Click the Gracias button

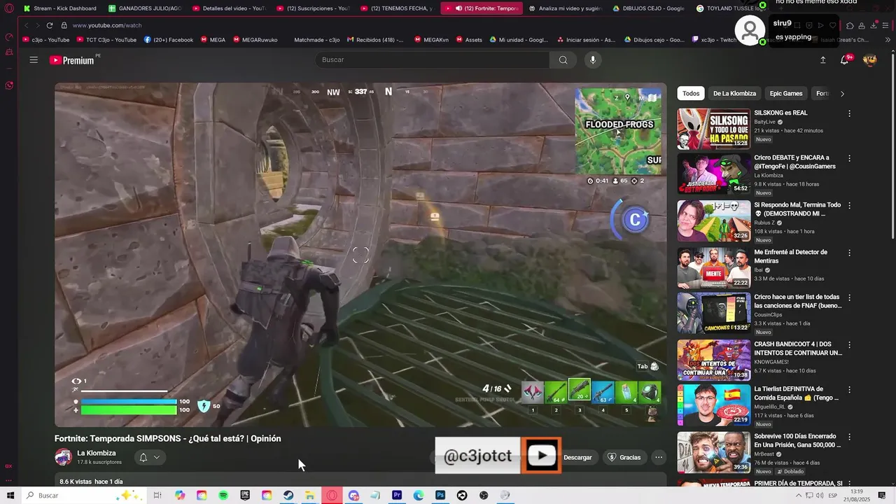[624, 457]
